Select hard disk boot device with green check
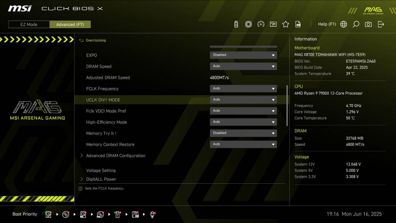The image size is (396, 223). [x=48, y=214]
